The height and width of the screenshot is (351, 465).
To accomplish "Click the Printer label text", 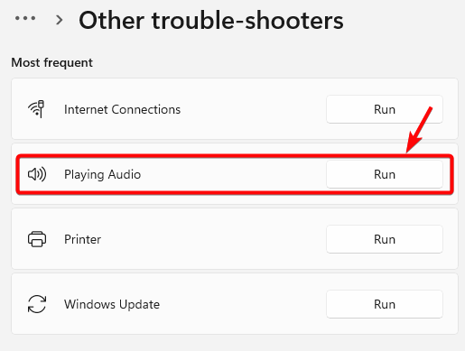I will (x=82, y=239).
